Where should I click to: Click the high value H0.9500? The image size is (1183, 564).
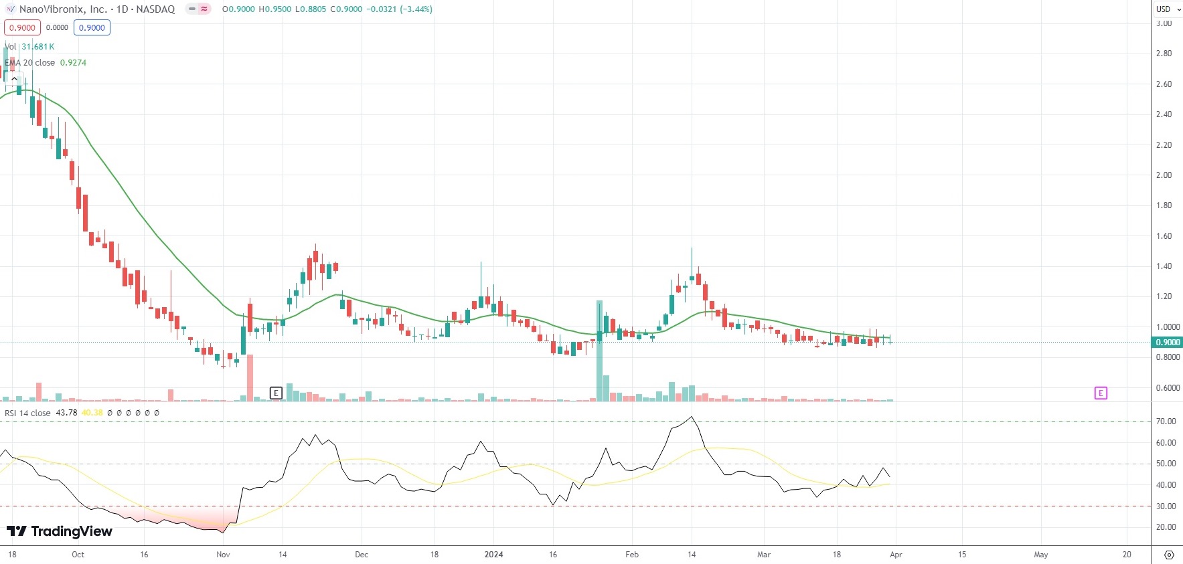point(275,9)
